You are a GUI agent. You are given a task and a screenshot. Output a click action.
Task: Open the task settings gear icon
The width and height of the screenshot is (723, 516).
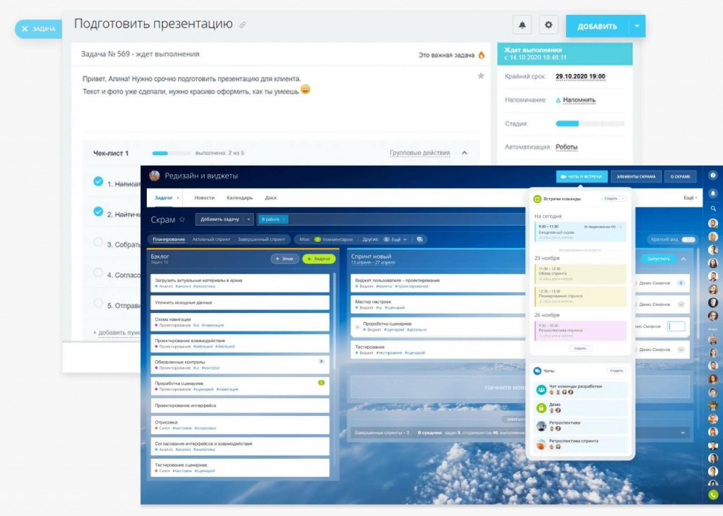pos(549,26)
